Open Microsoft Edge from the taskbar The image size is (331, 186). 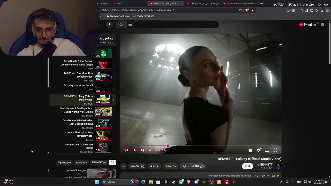(143, 182)
